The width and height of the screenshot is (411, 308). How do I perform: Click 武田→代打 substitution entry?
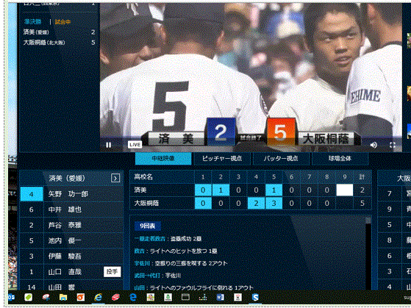[x=147, y=276]
